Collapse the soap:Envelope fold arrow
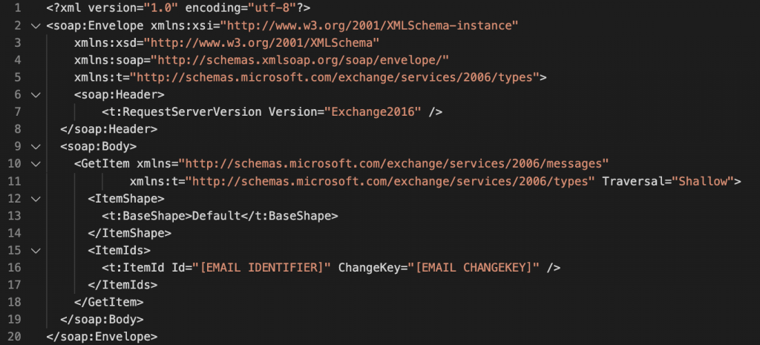 (x=36, y=26)
